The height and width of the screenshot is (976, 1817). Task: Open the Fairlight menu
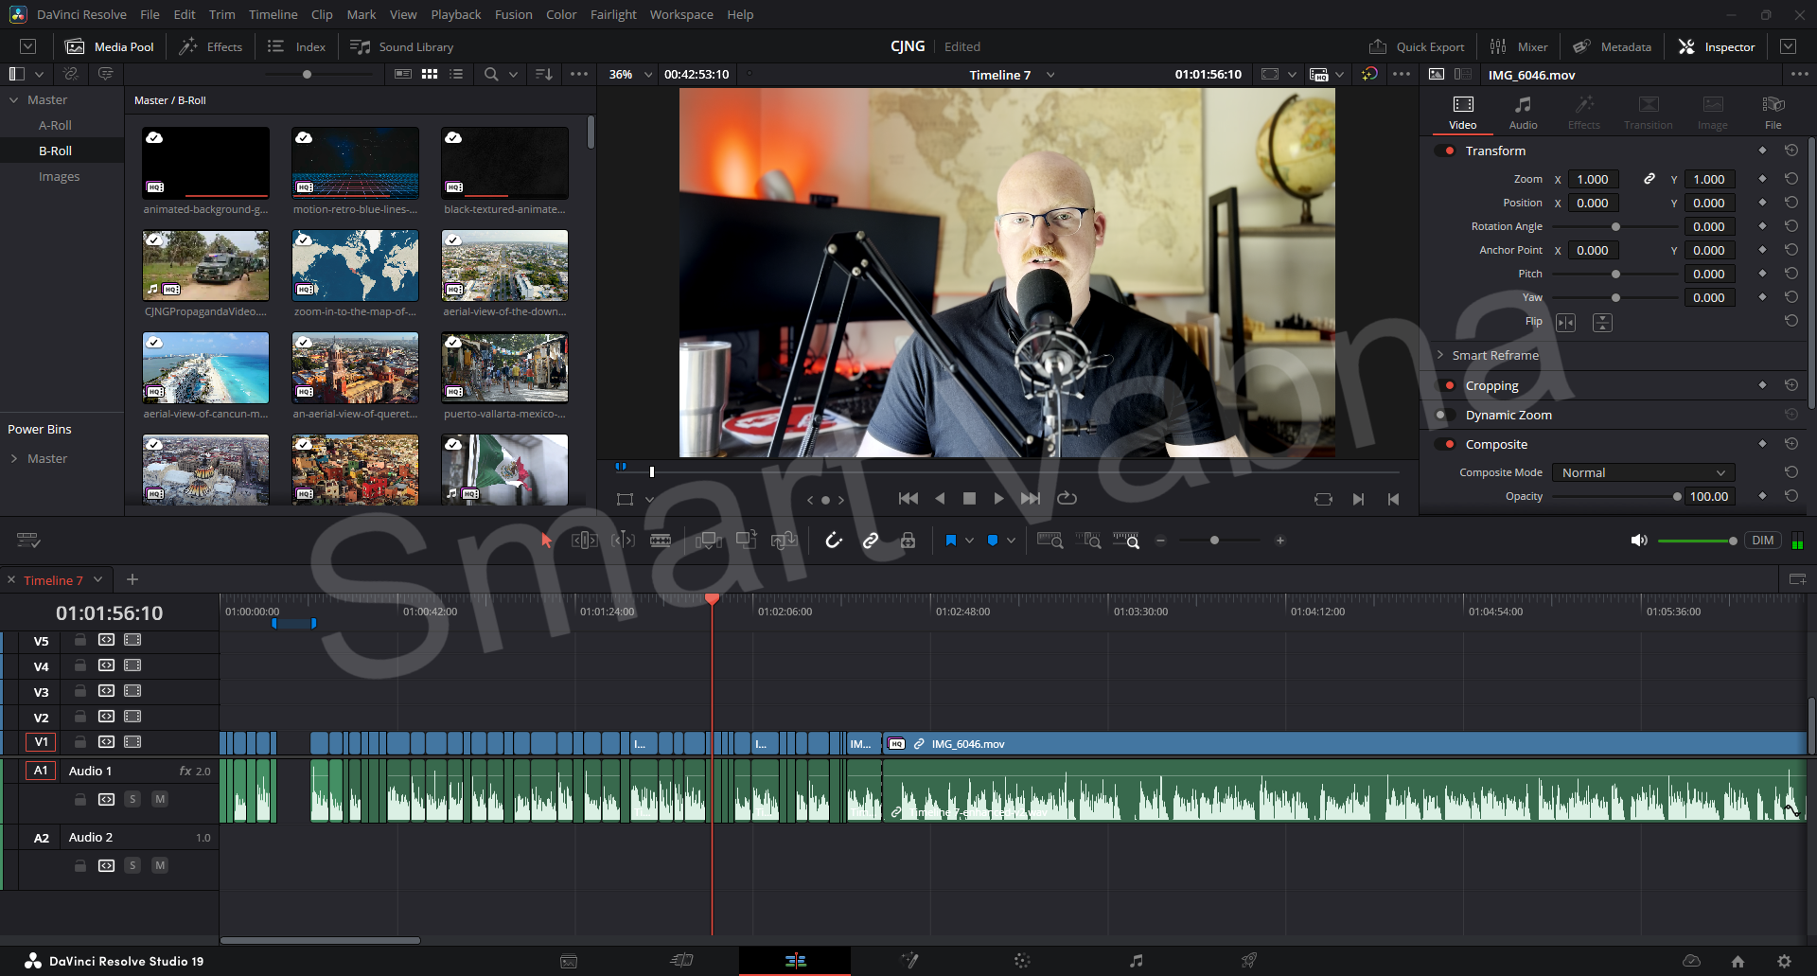pyautogui.click(x=612, y=14)
